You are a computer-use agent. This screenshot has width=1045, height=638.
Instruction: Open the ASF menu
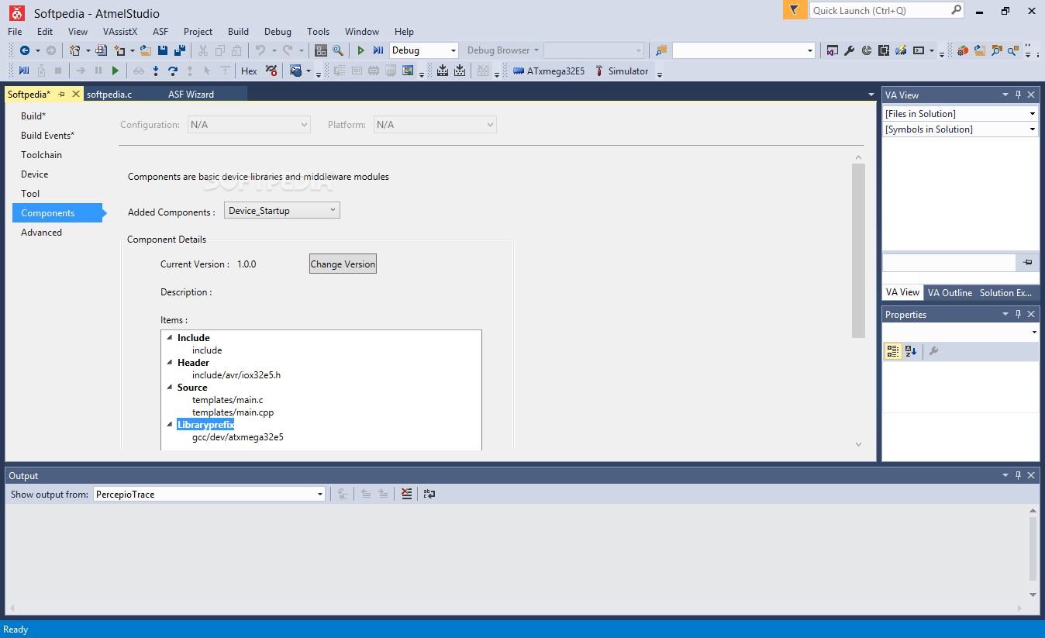pyautogui.click(x=160, y=32)
